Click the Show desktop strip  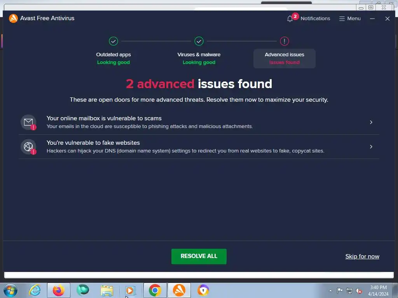pos(395,290)
